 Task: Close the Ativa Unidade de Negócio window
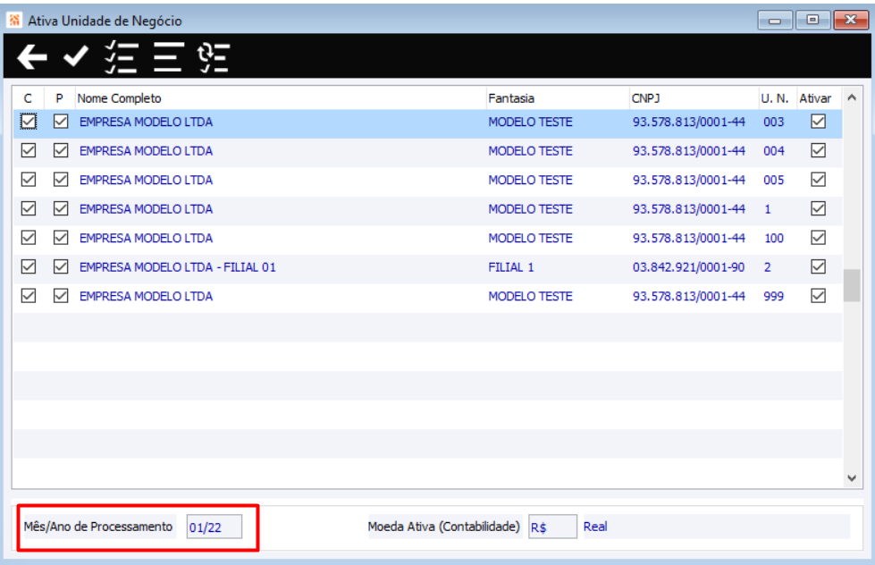851,20
